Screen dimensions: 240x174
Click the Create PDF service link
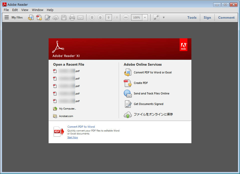click(x=141, y=83)
